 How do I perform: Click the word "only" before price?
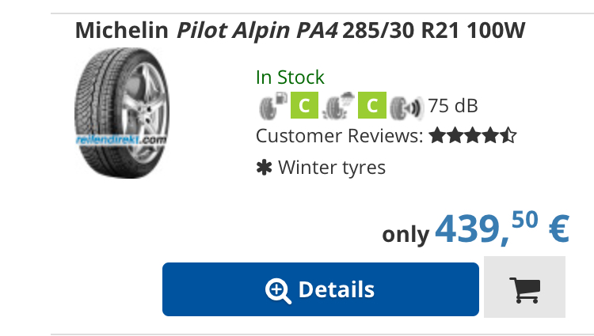pos(406,234)
